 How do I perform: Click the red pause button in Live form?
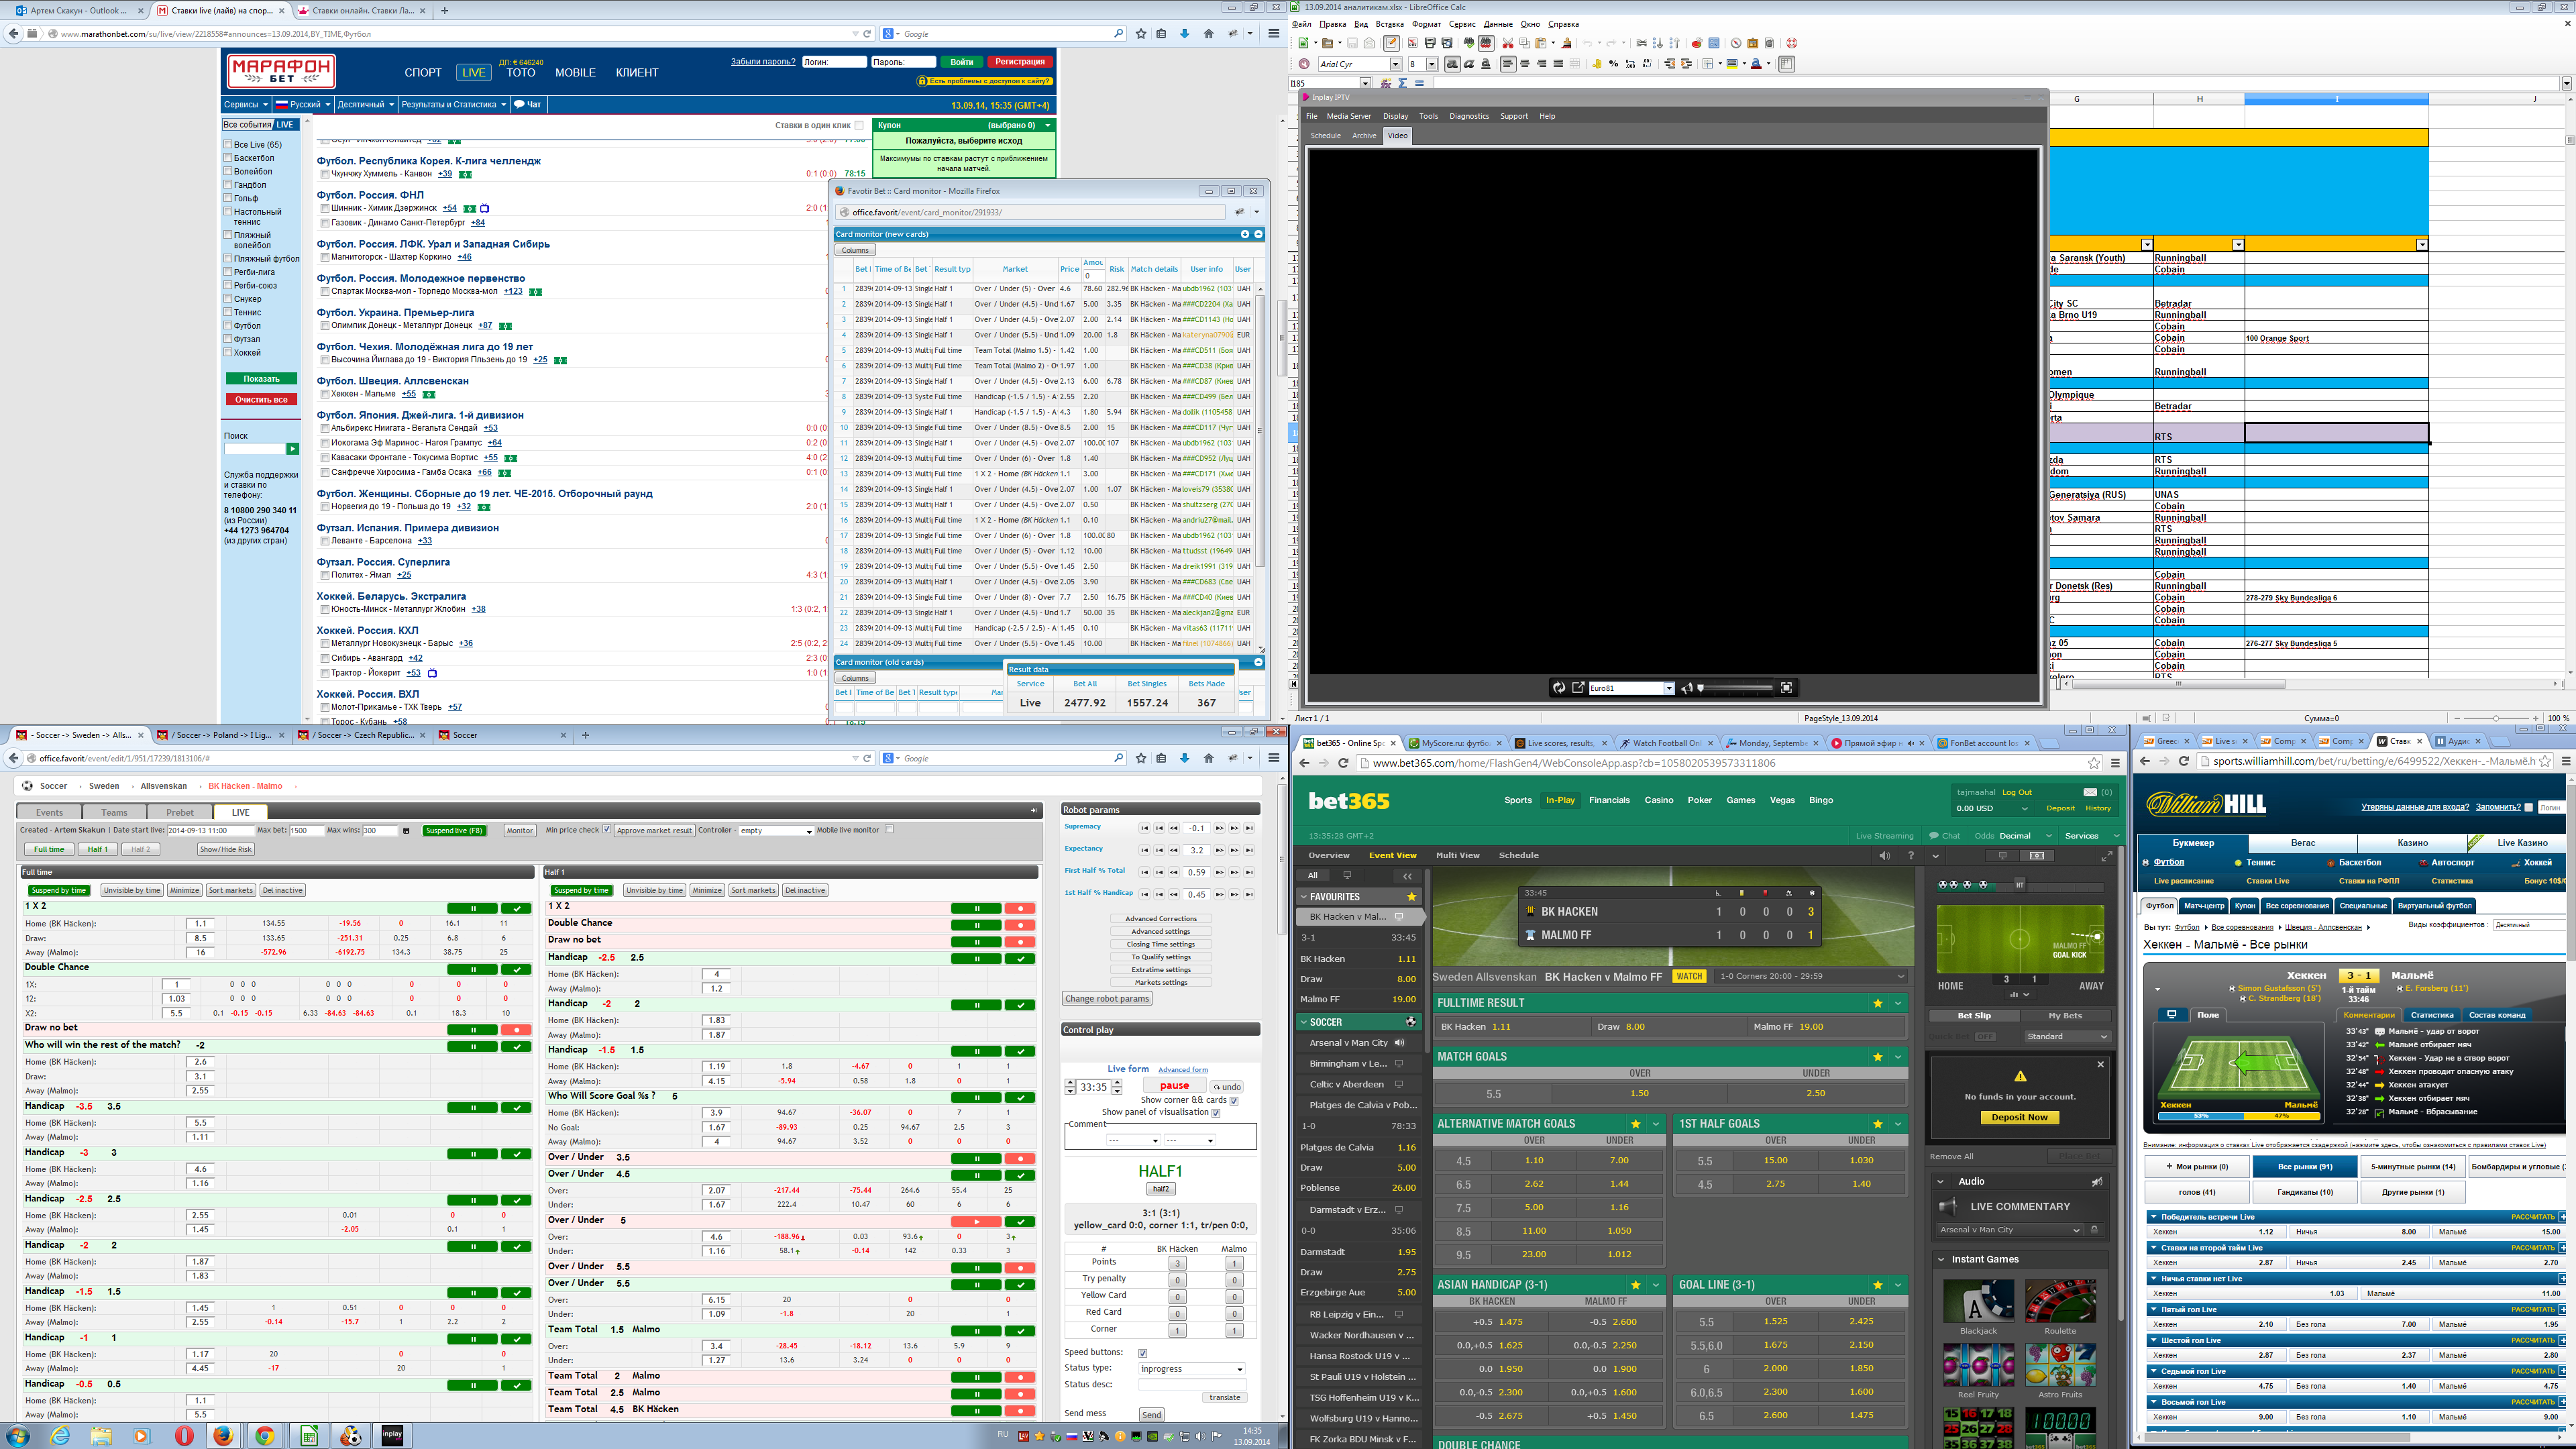(1175, 1085)
